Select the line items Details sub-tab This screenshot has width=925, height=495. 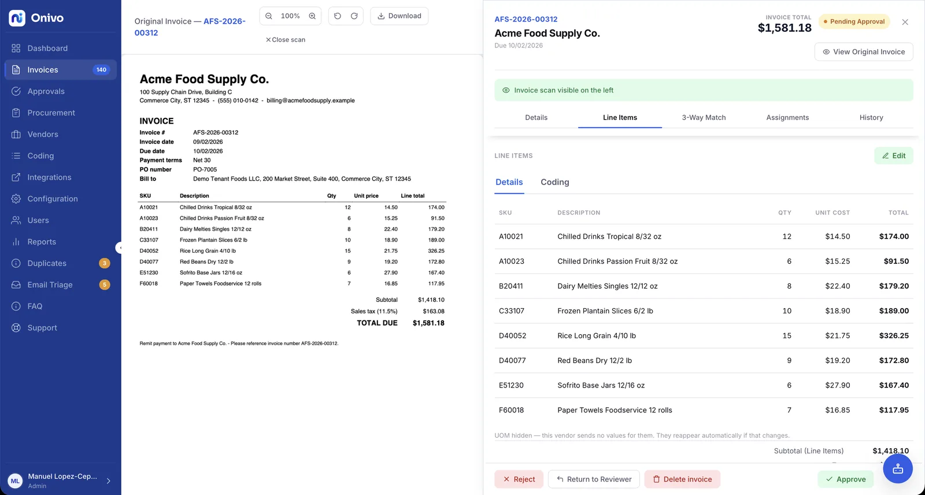point(509,182)
